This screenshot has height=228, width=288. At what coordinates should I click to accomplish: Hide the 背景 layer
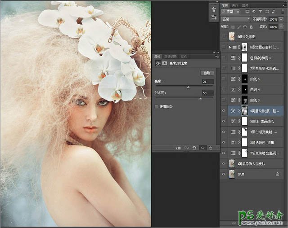pyautogui.click(x=224, y=174)
